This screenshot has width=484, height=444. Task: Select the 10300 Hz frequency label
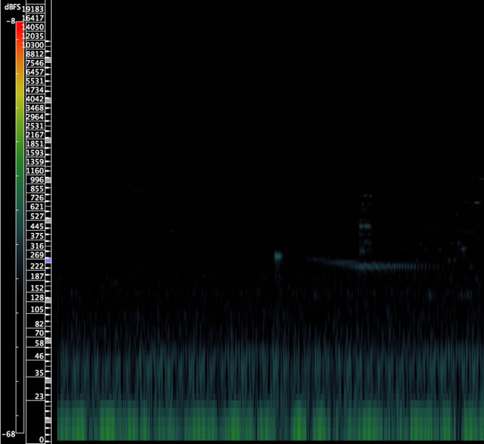coord(34,45)
